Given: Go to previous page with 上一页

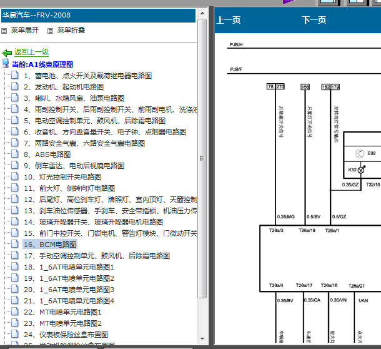Looking at the screenshot, I should [229, 20].
